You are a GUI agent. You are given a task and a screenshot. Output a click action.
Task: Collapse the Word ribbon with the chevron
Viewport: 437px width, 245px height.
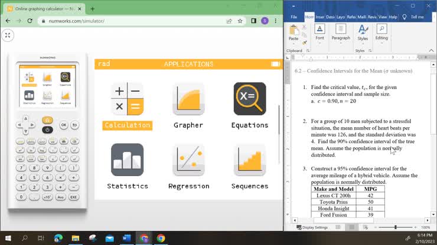point(431,51)
